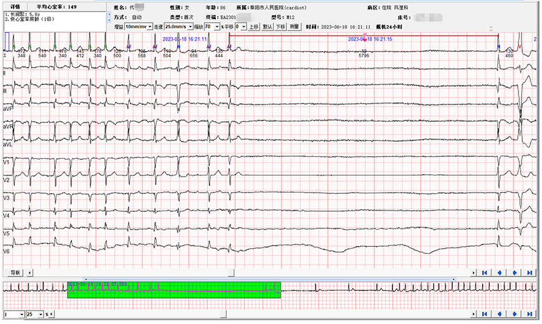Select the lead aVR label

pos(8,127)
